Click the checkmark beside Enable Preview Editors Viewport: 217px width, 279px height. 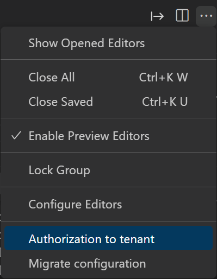16,136
